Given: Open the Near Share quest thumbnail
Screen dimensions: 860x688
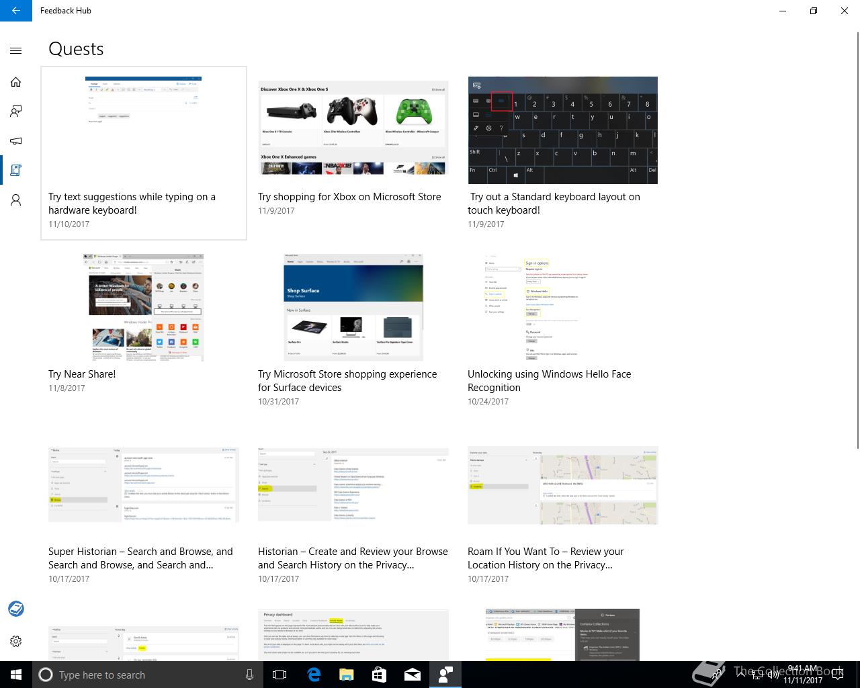Looking at the screenshot, I should coord(143,308).
